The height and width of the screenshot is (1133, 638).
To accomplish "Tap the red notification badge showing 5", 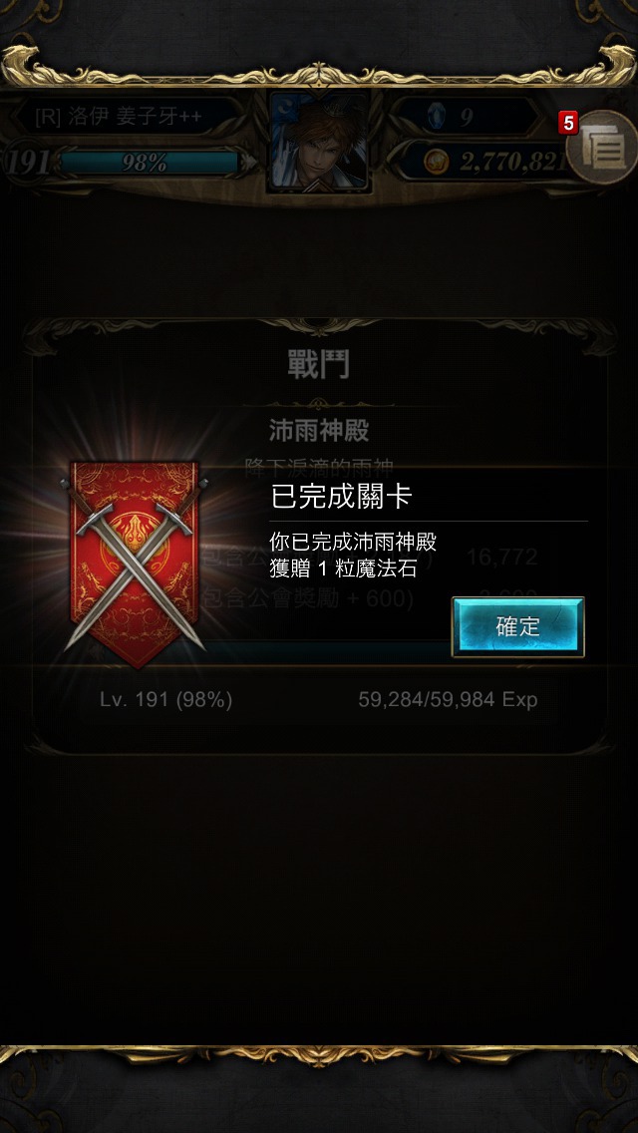I will coord(568,124).
